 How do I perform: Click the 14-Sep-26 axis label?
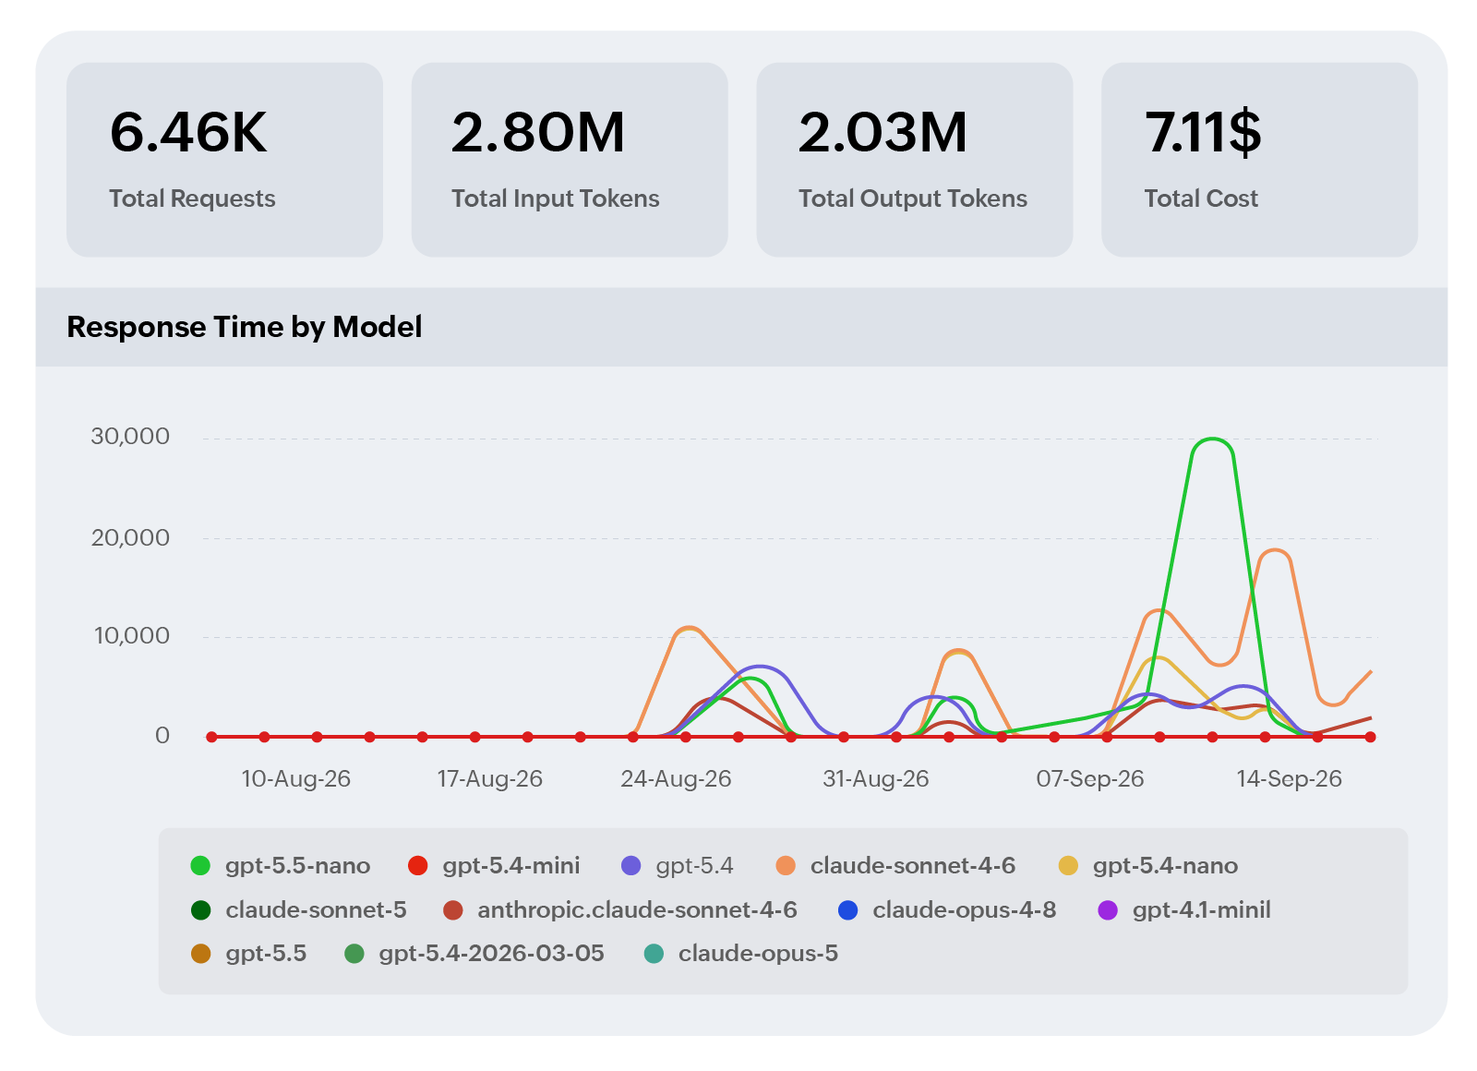pos(1290,779)
